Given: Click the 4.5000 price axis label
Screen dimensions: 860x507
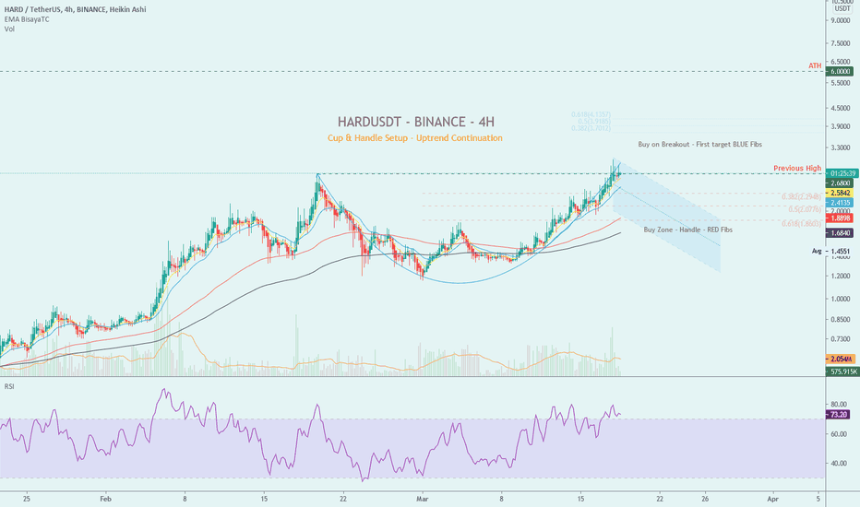Looking at the screenshot, I should pyautogui.click(x=841, y=108).
